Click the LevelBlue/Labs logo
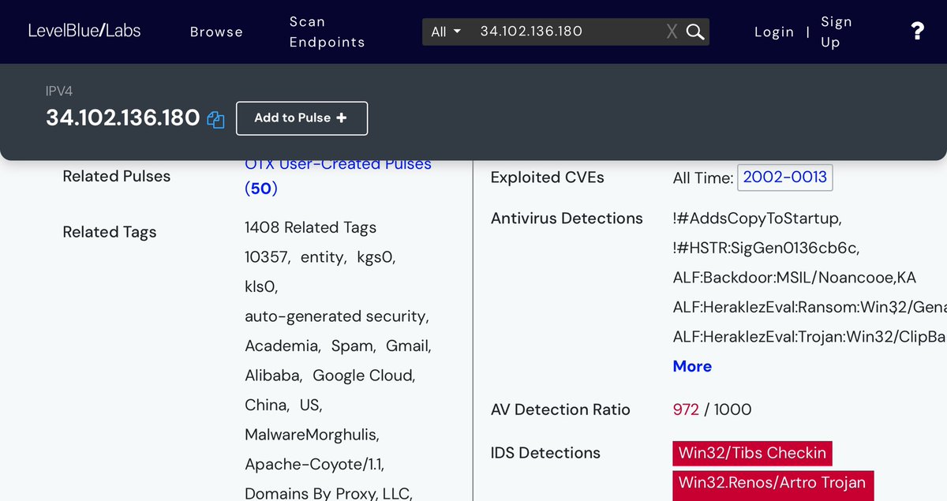 pos(84,32)
